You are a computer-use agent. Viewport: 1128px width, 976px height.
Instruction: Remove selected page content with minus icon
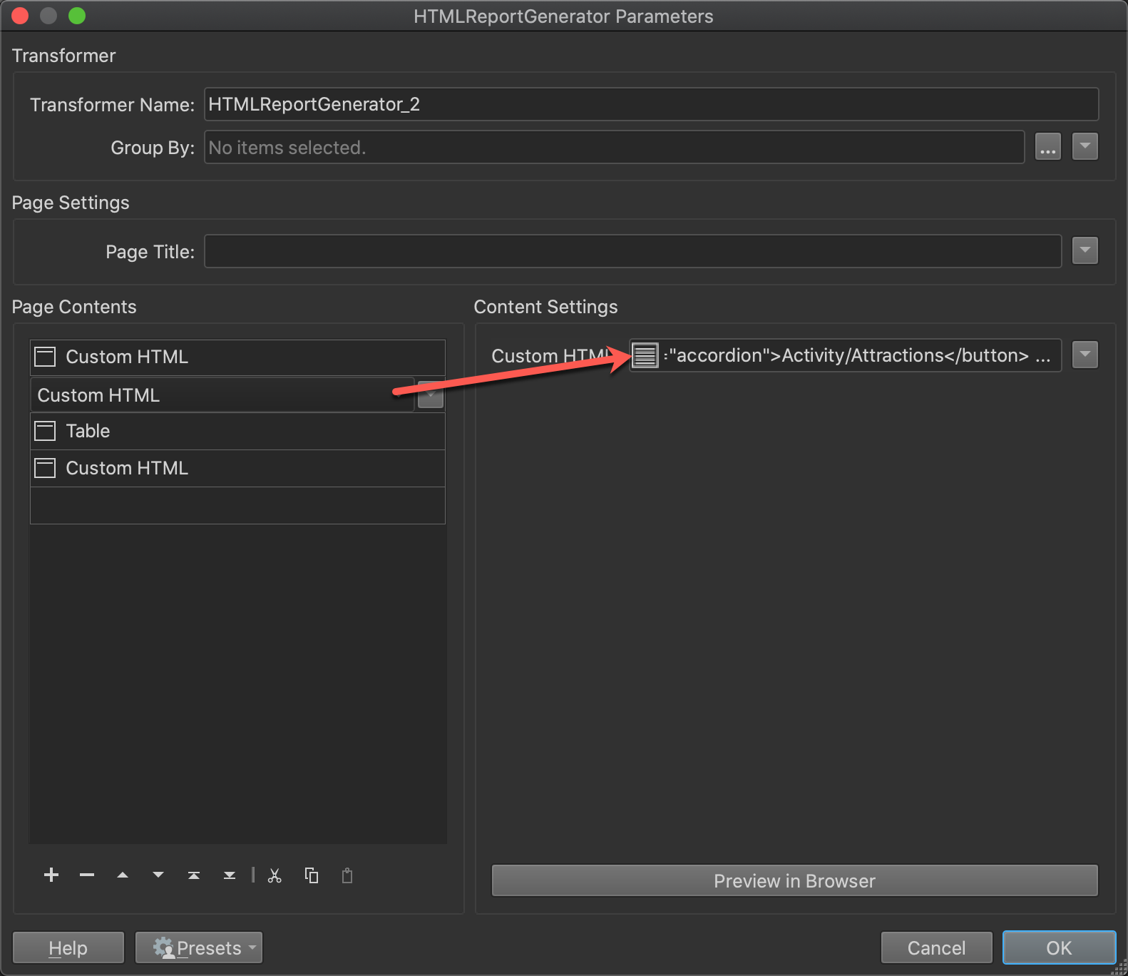pyautogui.click(x=87, y=875)
